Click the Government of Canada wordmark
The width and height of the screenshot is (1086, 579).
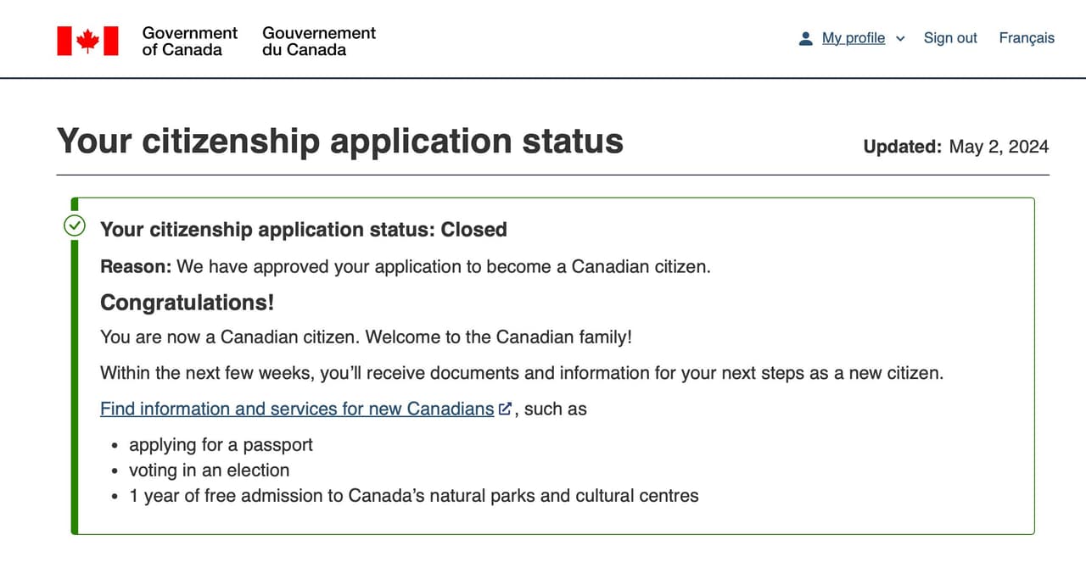(x=190, y=41)
